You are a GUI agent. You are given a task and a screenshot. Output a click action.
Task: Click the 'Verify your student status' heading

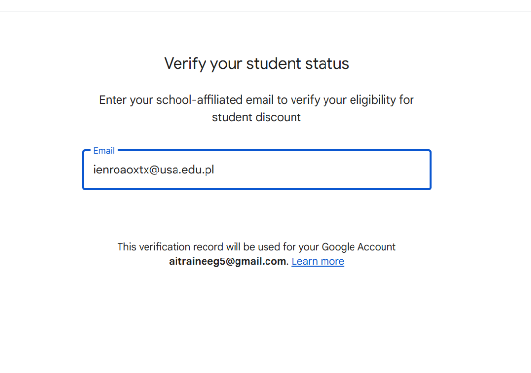[x=256, y=64]
